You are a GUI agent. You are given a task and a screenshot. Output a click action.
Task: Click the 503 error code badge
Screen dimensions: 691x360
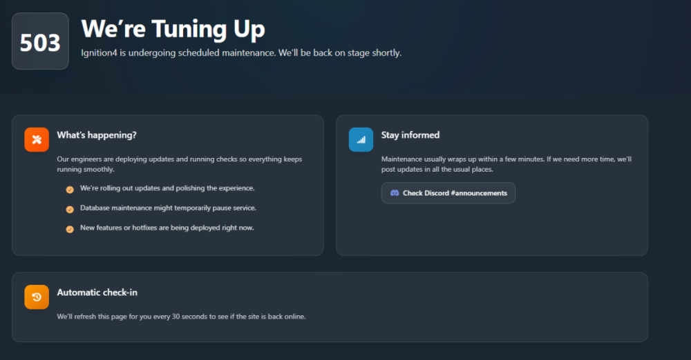point(40,41)
